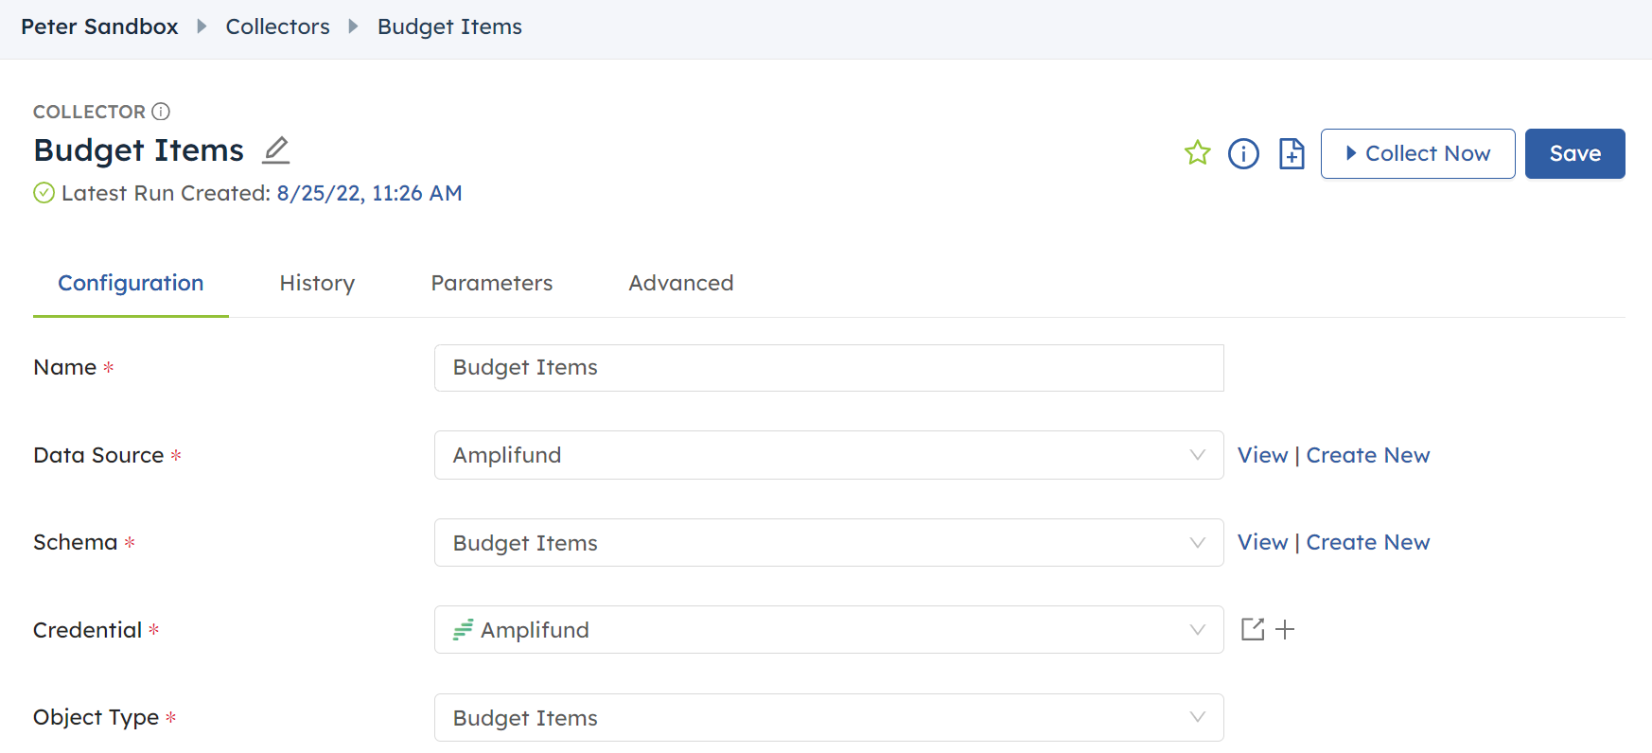The height and width of the screenshot is (753, 1652).
Task: Click the add document icon
Action: click(x=1292, y=153)
